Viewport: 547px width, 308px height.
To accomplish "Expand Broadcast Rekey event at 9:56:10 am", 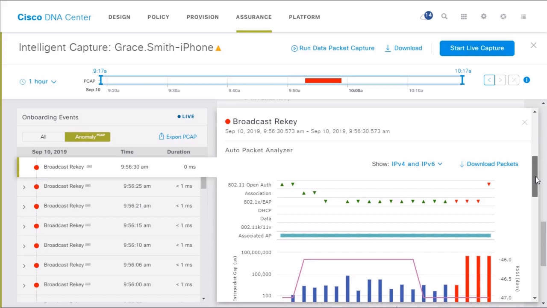I will [x=24, y=246].
